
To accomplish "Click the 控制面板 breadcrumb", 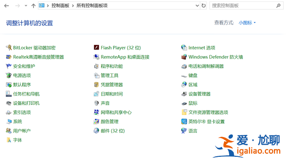I will [60, 6].
